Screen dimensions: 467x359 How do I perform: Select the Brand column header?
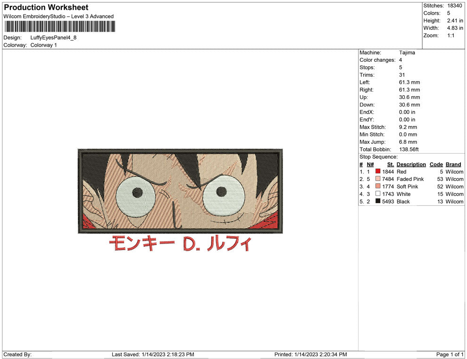(x=453, y=164)
